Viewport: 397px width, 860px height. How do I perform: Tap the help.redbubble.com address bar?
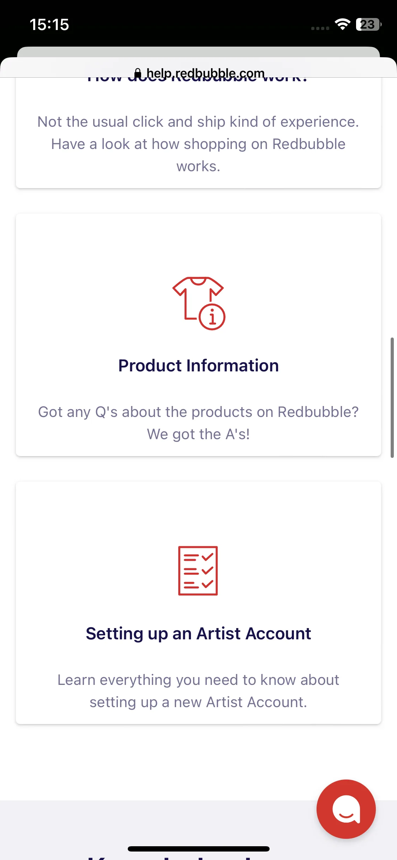click(x=199, y=73)
